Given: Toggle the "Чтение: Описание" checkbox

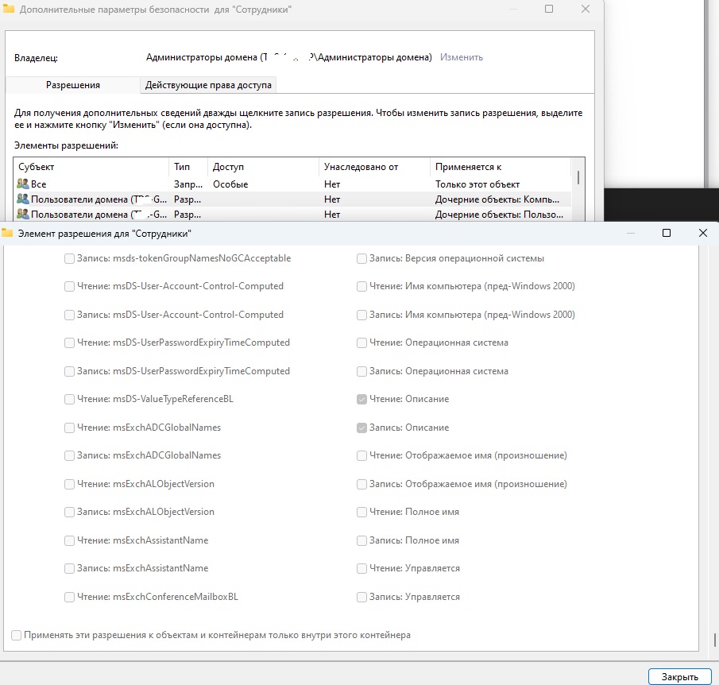Looking at the screenshot, I should click(x=361, y=399).
